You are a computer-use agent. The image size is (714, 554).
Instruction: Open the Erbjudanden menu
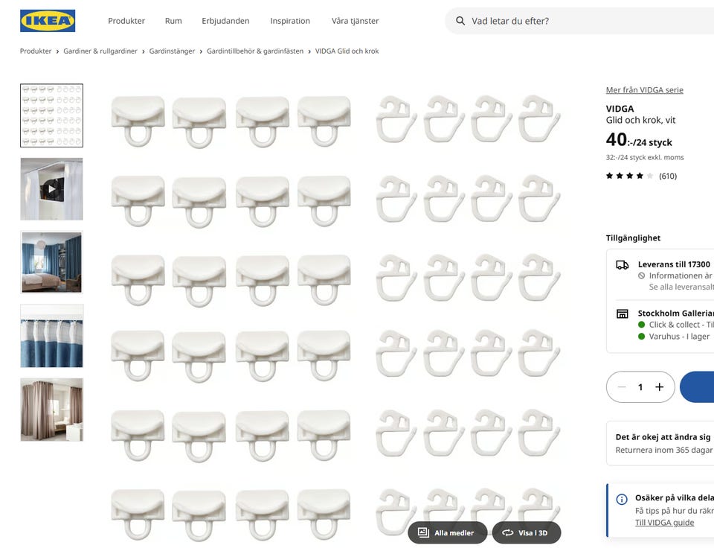[225, 21]
